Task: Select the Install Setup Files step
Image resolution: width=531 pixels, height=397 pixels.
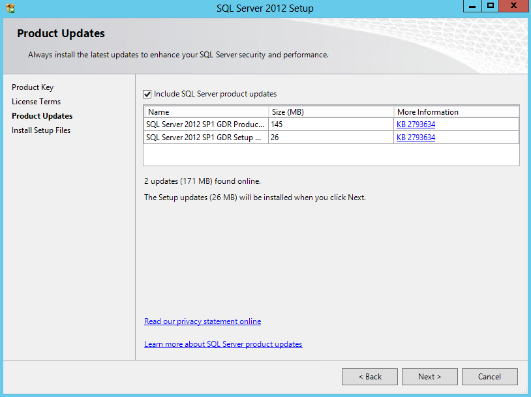Action: [x=41, y=130]
